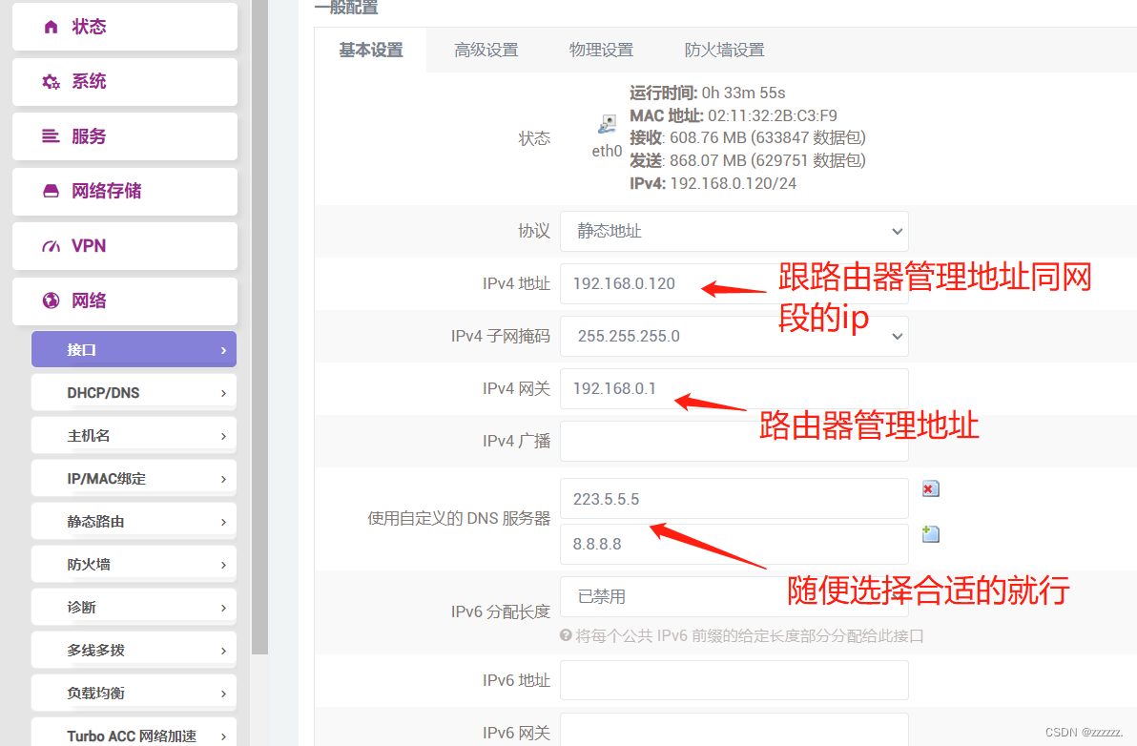Click the empty IPv6 网关 input field

734,730
